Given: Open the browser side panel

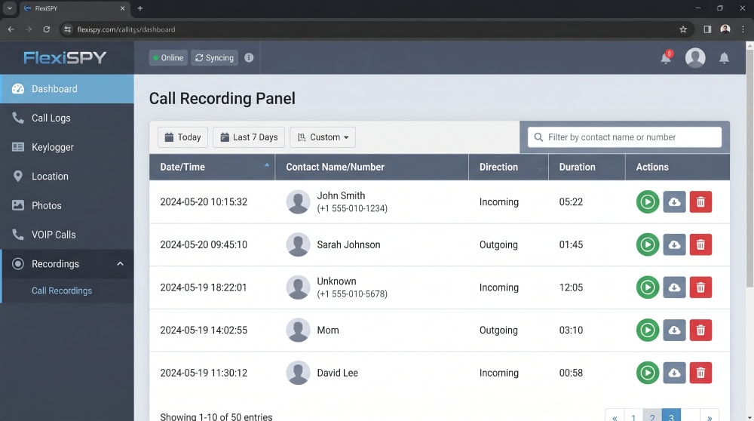Looking at the screenshot, I should [707, 29].
